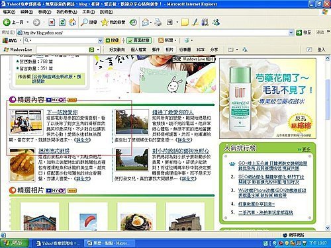Open the Favorites (我的最愛) menu
The height and width of the screenshot is (248, 331).
pos(67,12)
